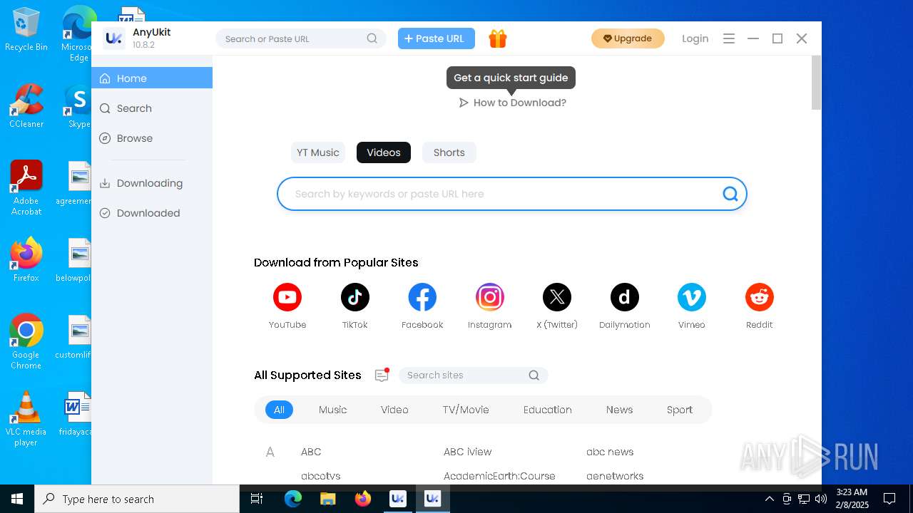Open the Reddit site icon
Image resolution: width=913 pixels, height=513 pixels.
click(760, 297)
